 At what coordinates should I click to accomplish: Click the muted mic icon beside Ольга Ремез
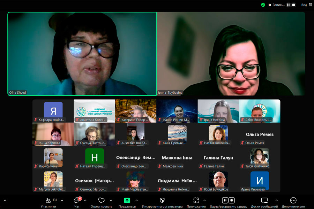[242, 143]
